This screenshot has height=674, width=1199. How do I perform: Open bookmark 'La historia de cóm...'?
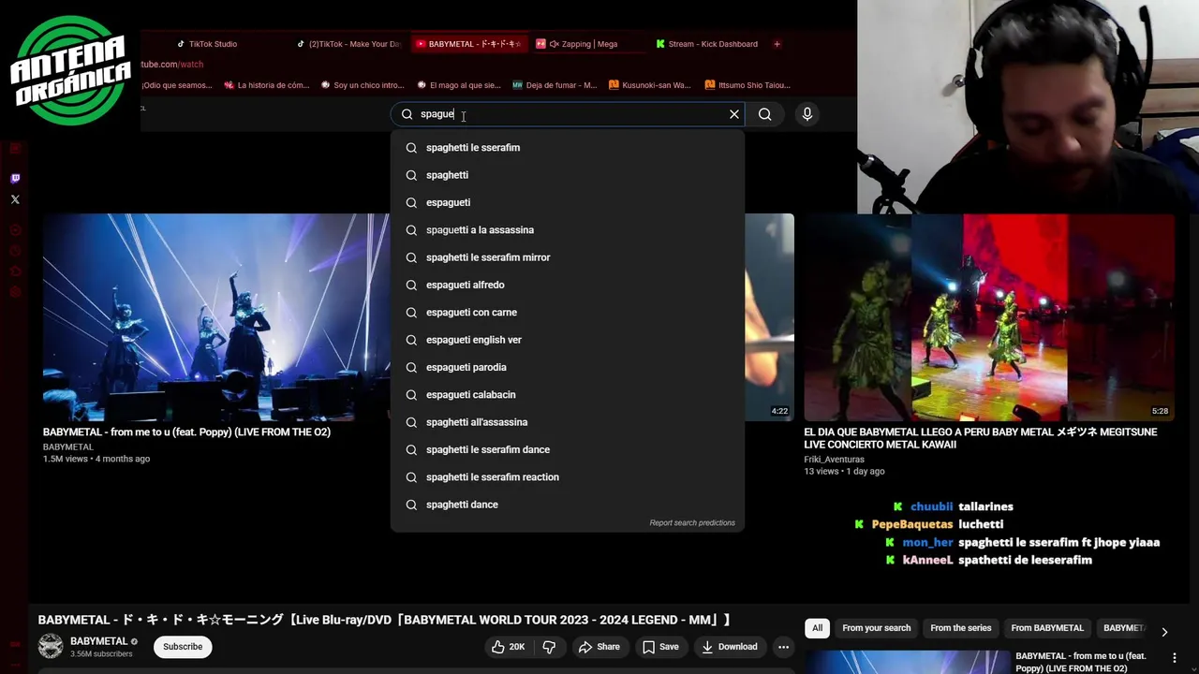(267, 85)
